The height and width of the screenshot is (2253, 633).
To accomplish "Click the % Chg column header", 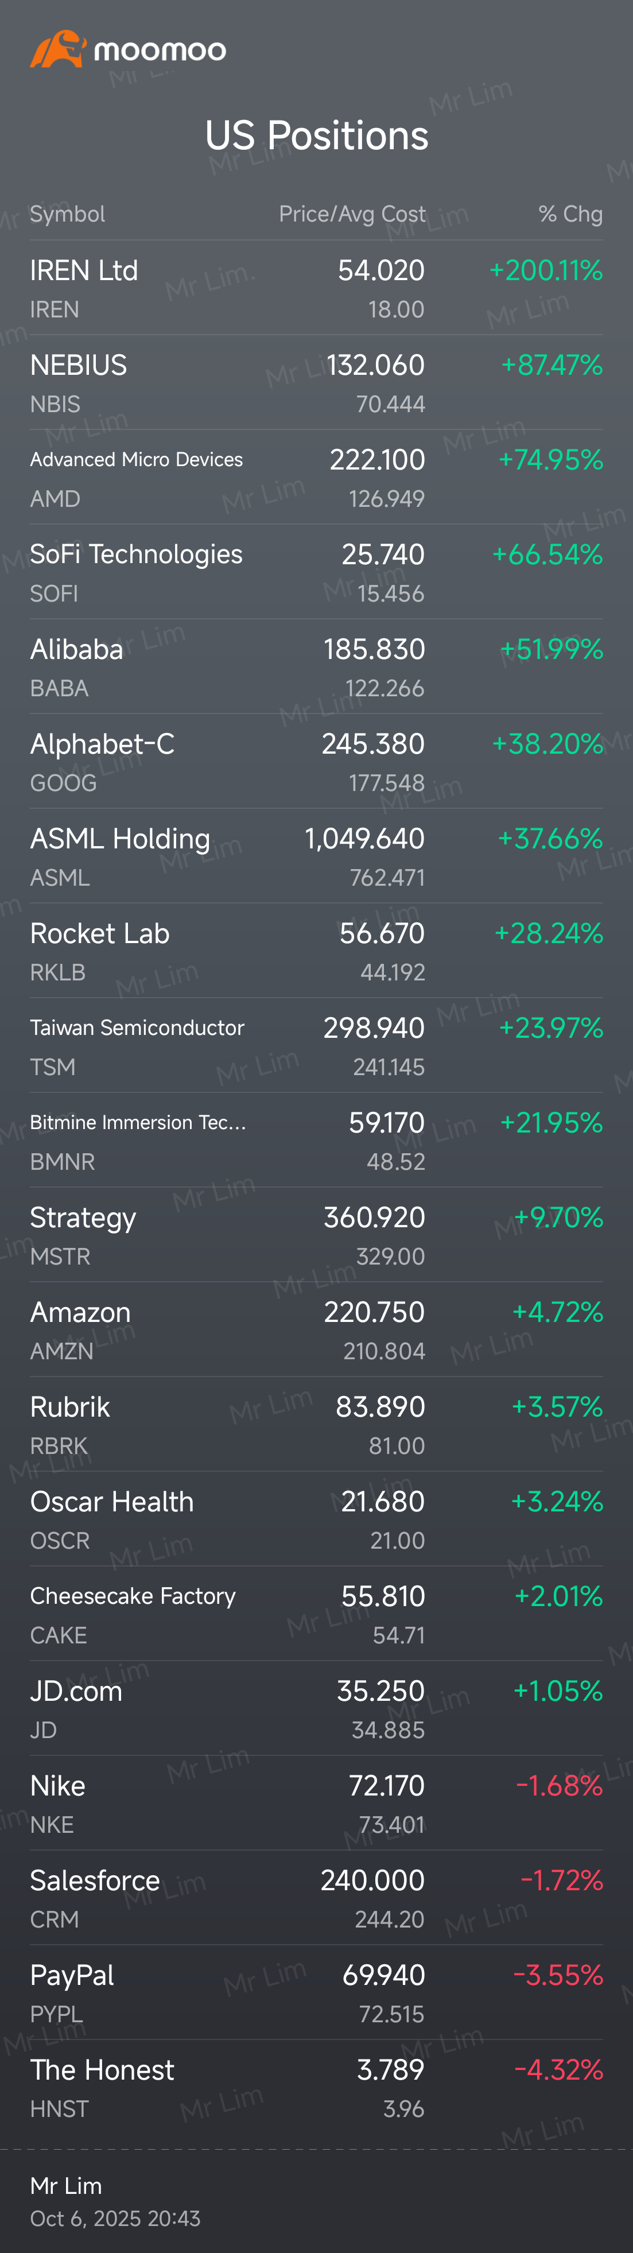I will click(x=570, y=214).
